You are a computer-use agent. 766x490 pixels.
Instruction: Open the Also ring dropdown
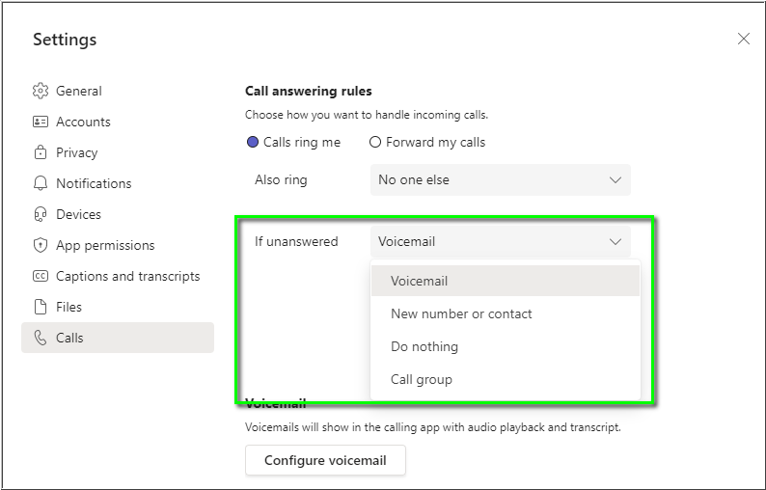pos(500,179)
